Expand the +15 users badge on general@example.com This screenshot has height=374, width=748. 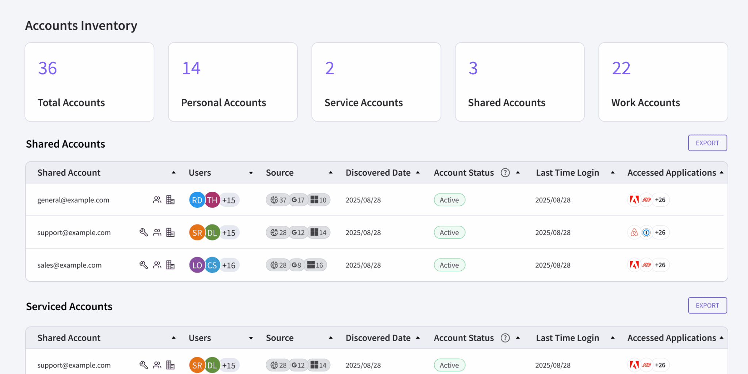229,200
